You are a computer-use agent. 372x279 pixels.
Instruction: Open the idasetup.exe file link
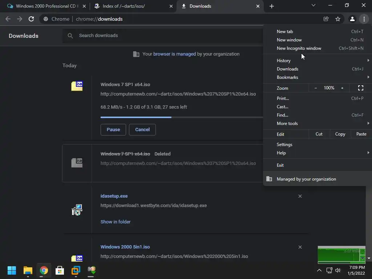114,196
